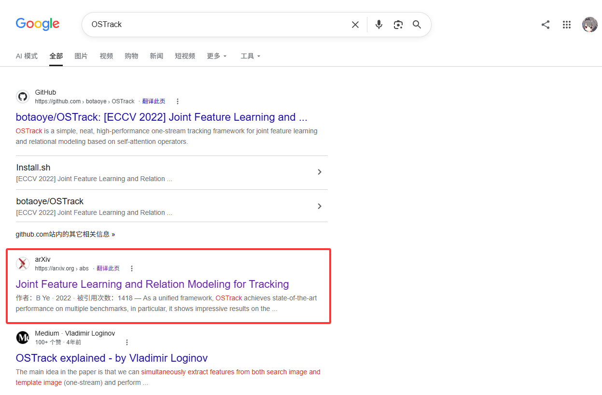Image resolution: width=602 pixels, height=395 pixels.
Task: Open the 视频 tab
Action: point(106,56)
